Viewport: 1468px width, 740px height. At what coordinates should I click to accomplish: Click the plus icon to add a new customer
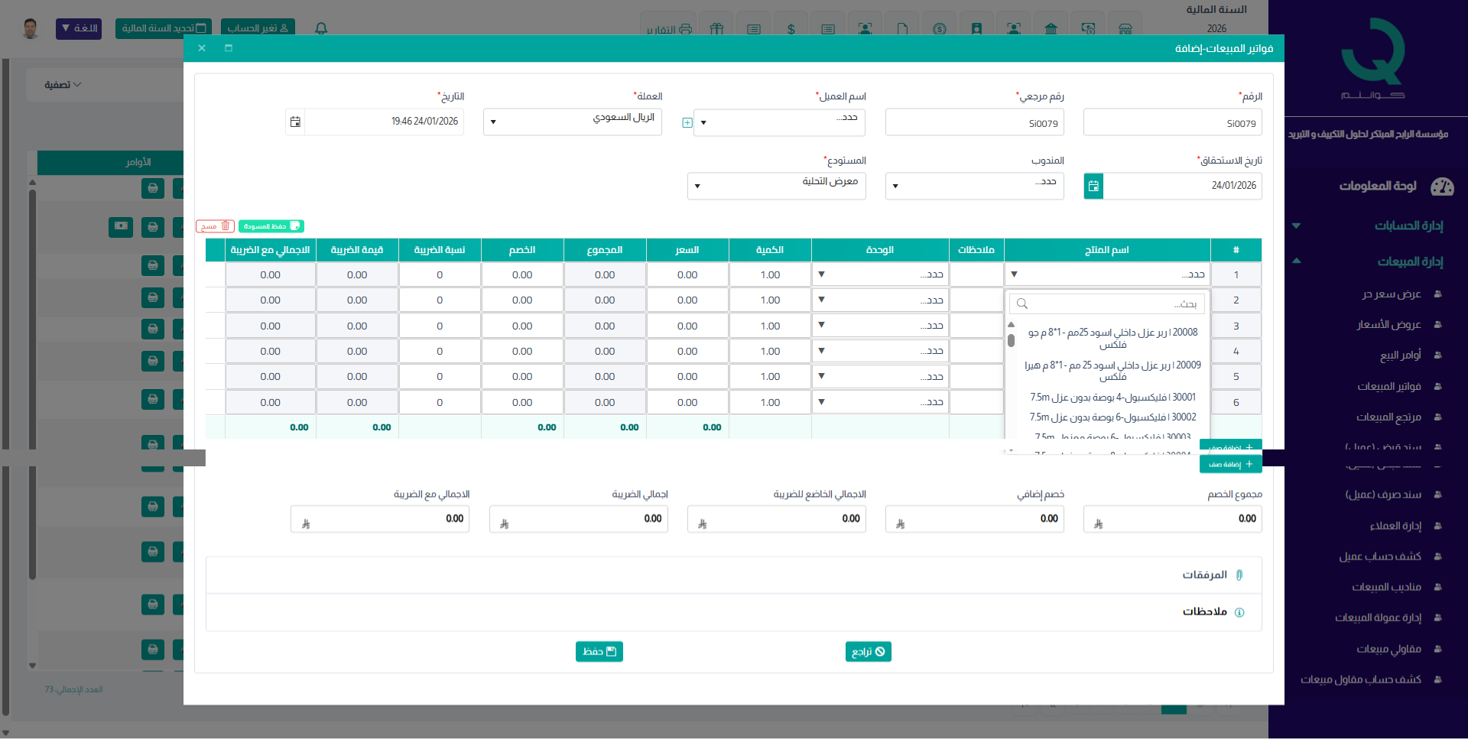click(x=687, y=123)
